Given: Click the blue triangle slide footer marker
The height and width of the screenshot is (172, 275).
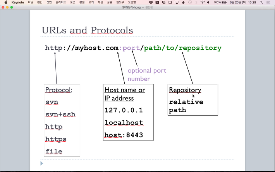Looking at the screenshot, I should pyautogui.click(x=42, y=163).
